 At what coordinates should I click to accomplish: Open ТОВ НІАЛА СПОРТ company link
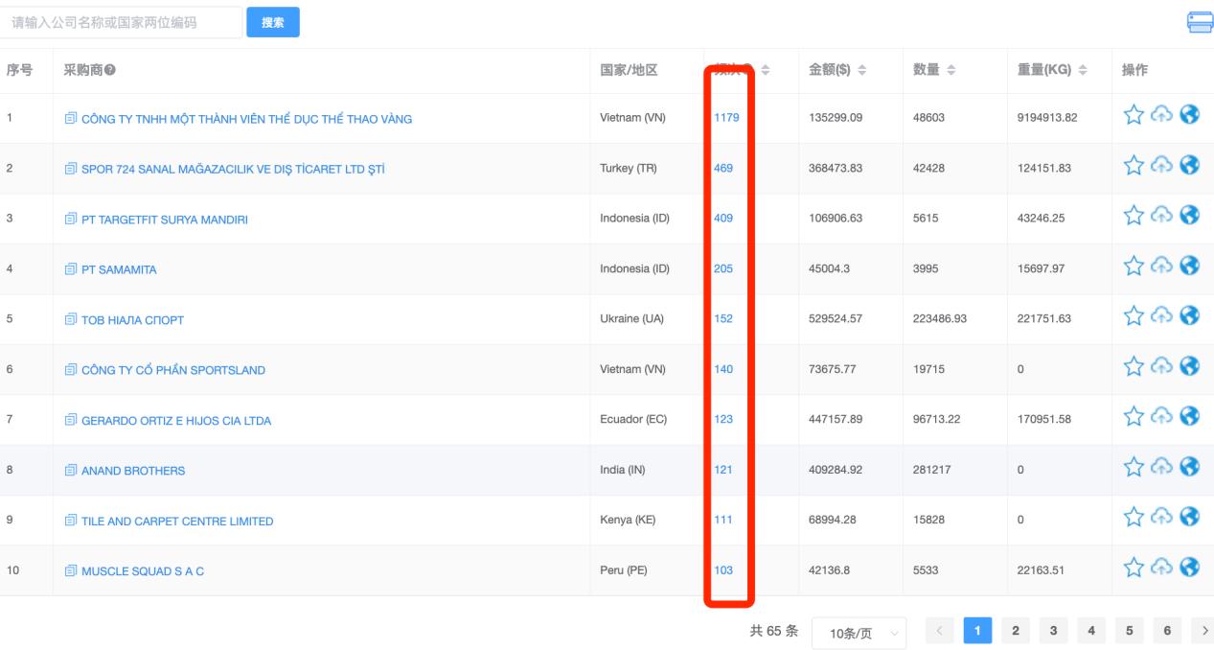[132, 320]
